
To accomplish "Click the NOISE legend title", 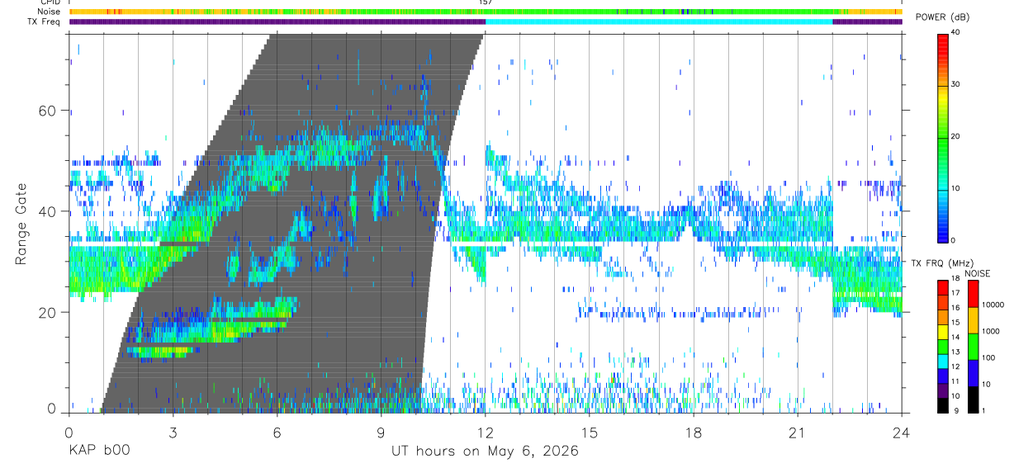I will coord(978,273).
